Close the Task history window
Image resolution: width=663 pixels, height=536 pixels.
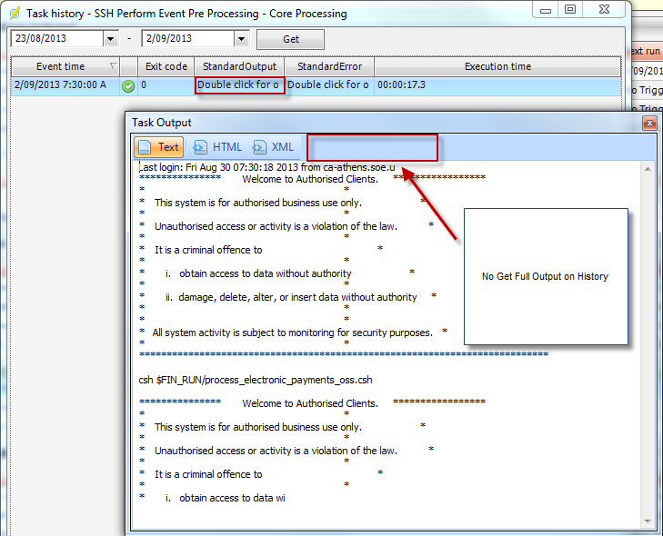(605, 10)
